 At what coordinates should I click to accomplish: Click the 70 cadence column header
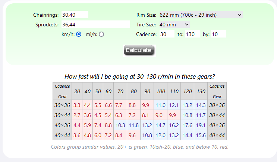120,91
